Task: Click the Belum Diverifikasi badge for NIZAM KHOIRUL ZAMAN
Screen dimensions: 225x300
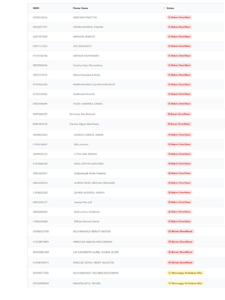Action: 179,27
